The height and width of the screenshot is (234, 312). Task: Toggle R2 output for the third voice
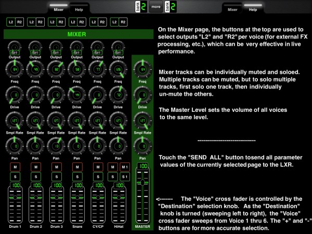click(61, 22)
